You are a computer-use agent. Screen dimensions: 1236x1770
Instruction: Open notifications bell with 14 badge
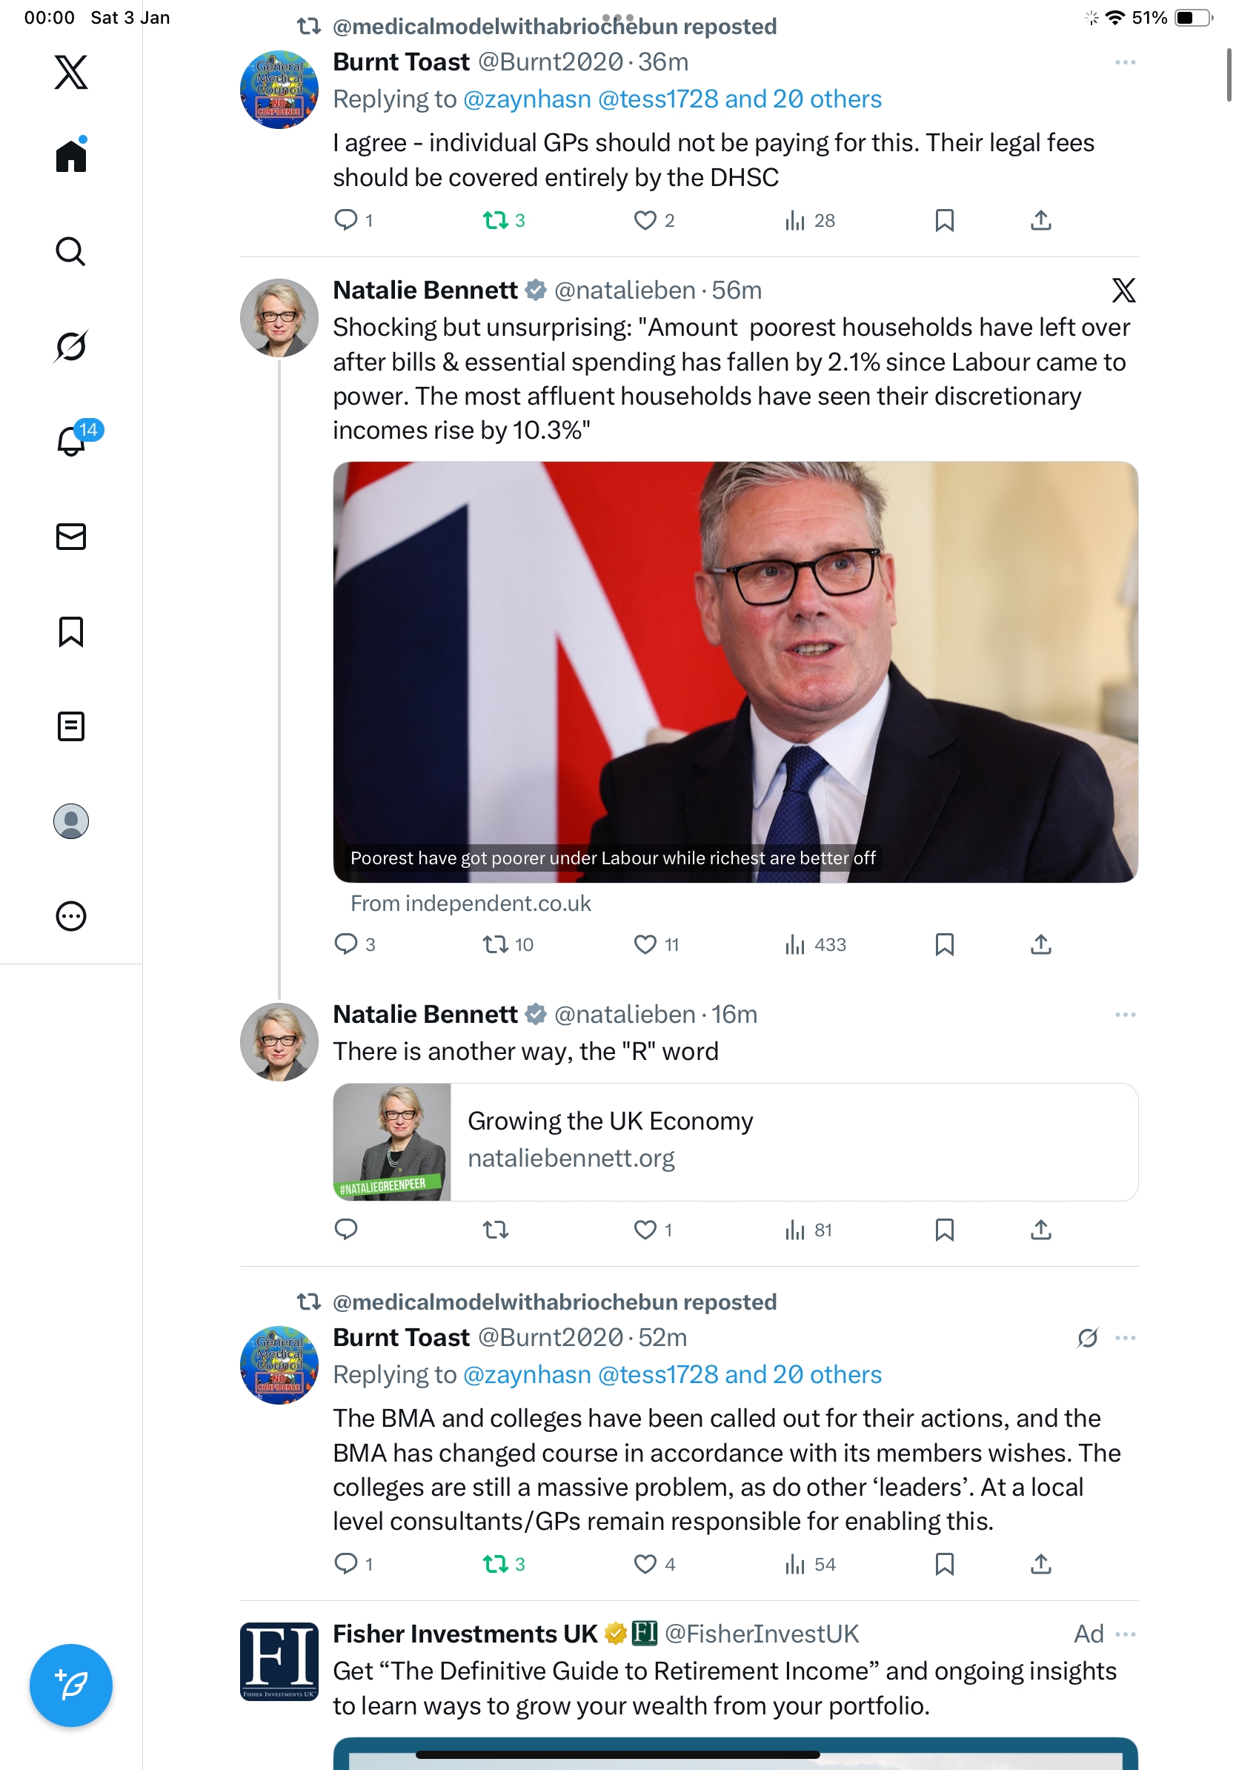point(72,441)
